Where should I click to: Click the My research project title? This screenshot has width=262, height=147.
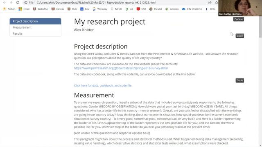(110, 22)
